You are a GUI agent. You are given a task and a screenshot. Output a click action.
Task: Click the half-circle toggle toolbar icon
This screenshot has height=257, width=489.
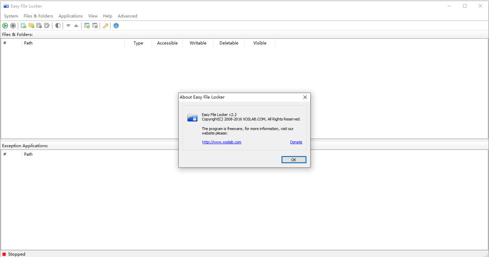(x=58, y=26)
